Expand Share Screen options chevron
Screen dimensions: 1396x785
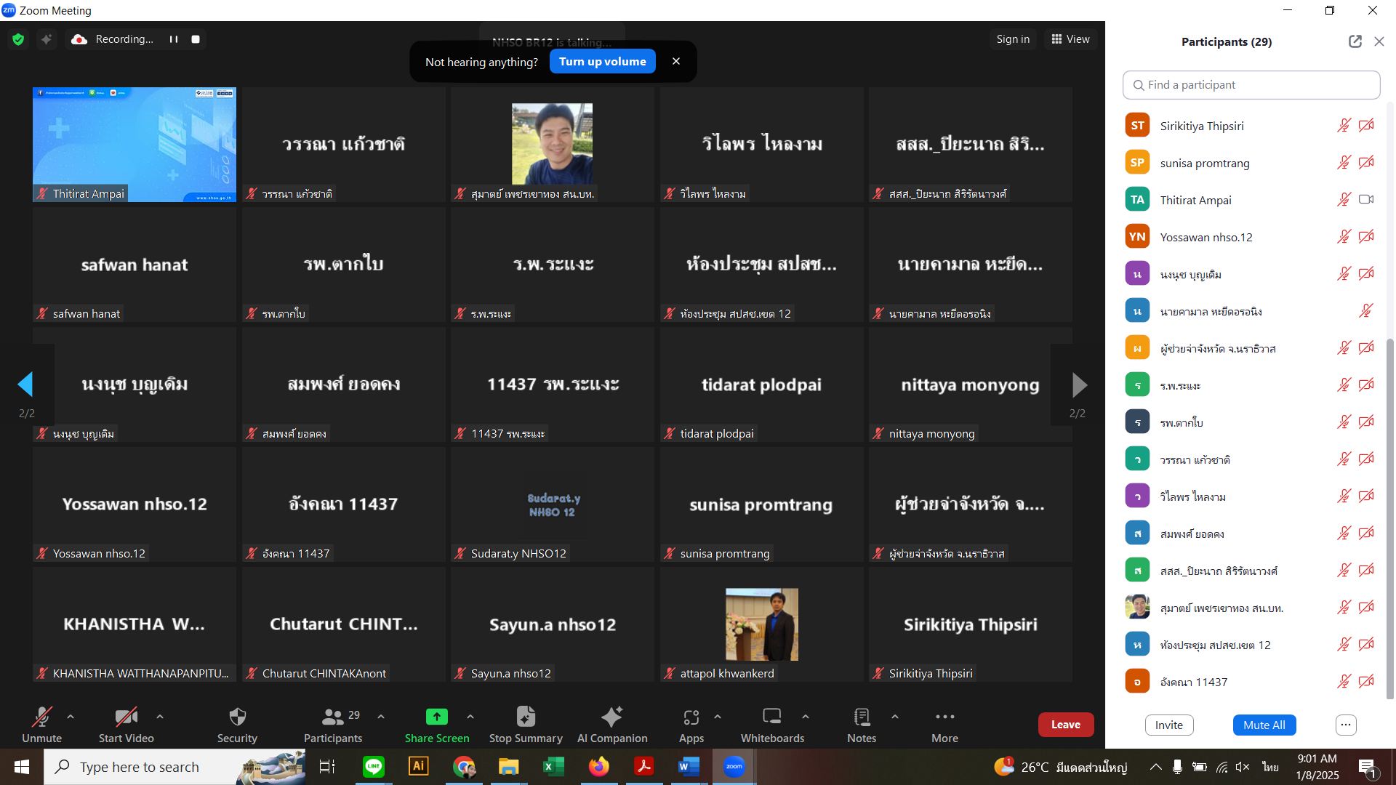470,717
